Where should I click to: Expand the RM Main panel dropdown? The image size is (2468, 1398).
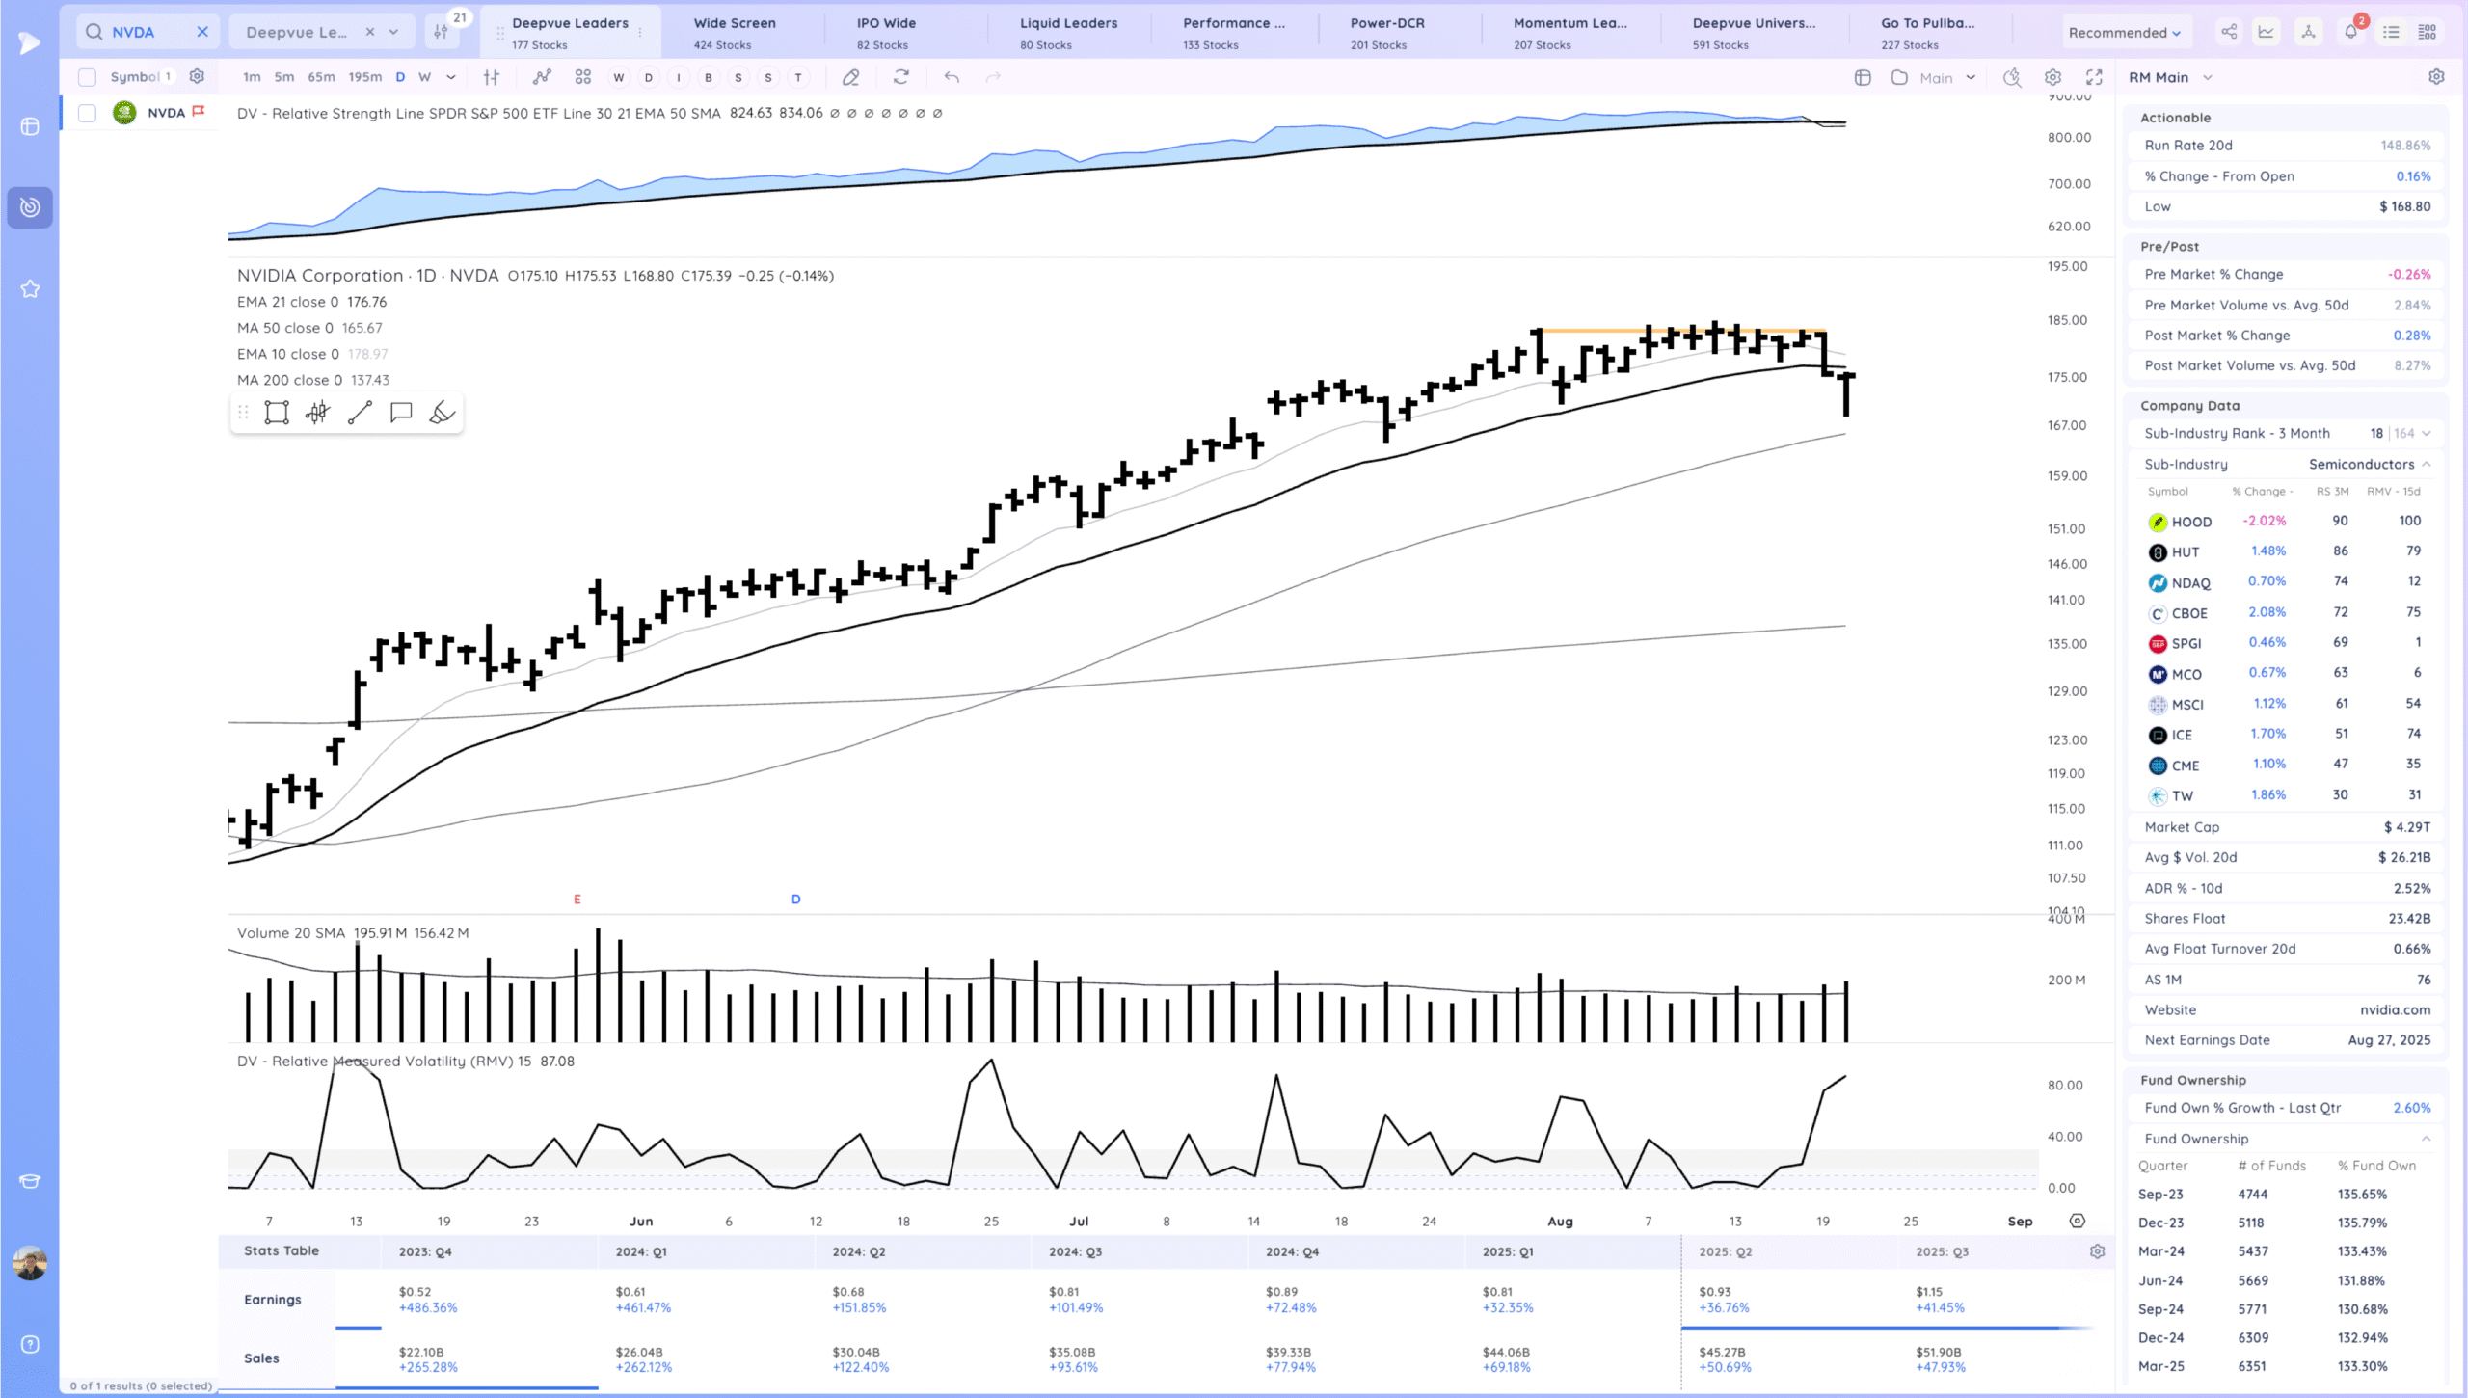tap(2208, 77)
